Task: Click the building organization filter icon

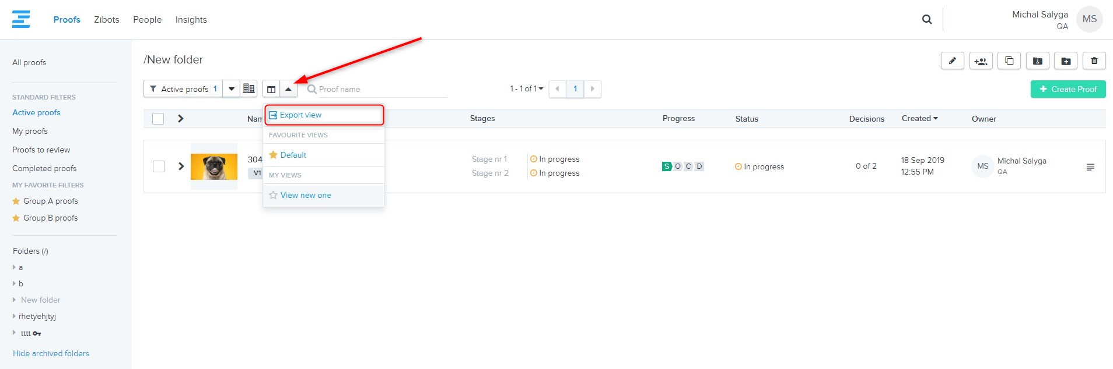Action: point(249,88)
